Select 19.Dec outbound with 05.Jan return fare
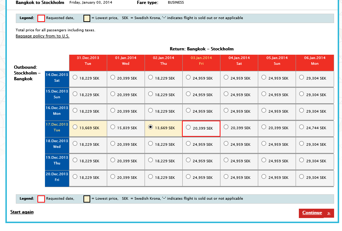Viewport: 342px width, 231px height. 264,160
